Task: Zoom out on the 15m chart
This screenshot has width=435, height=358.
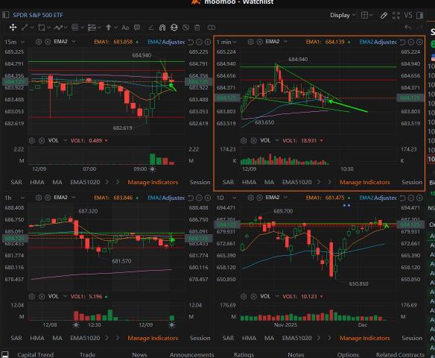Action: 199,42
